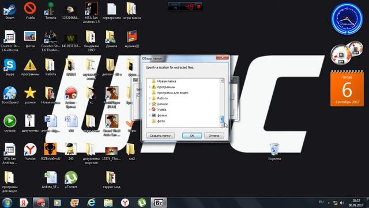Open the Skype desktop shortcut
Viewport: 369px width, 208px height.
coord(10,68)
